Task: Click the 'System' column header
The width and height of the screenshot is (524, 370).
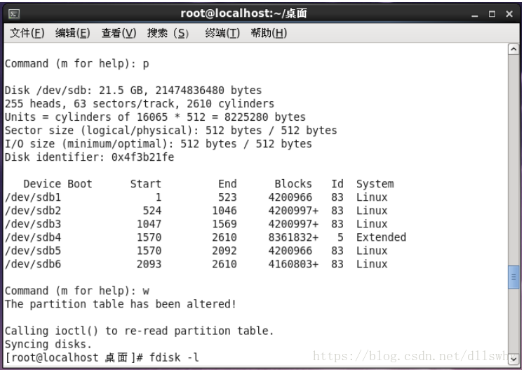Action: coord(375,184)
